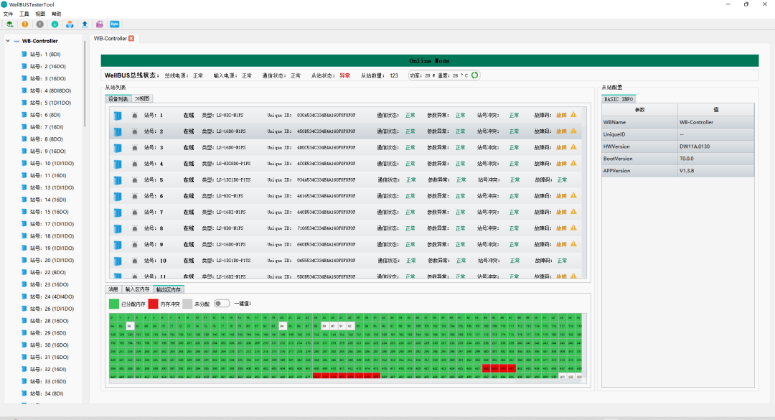Viewport: 775px width, 420px height.
Task: Click the blue-orange cluster toolbar icon
Action: pyautogui.click(x=70, y=24)
